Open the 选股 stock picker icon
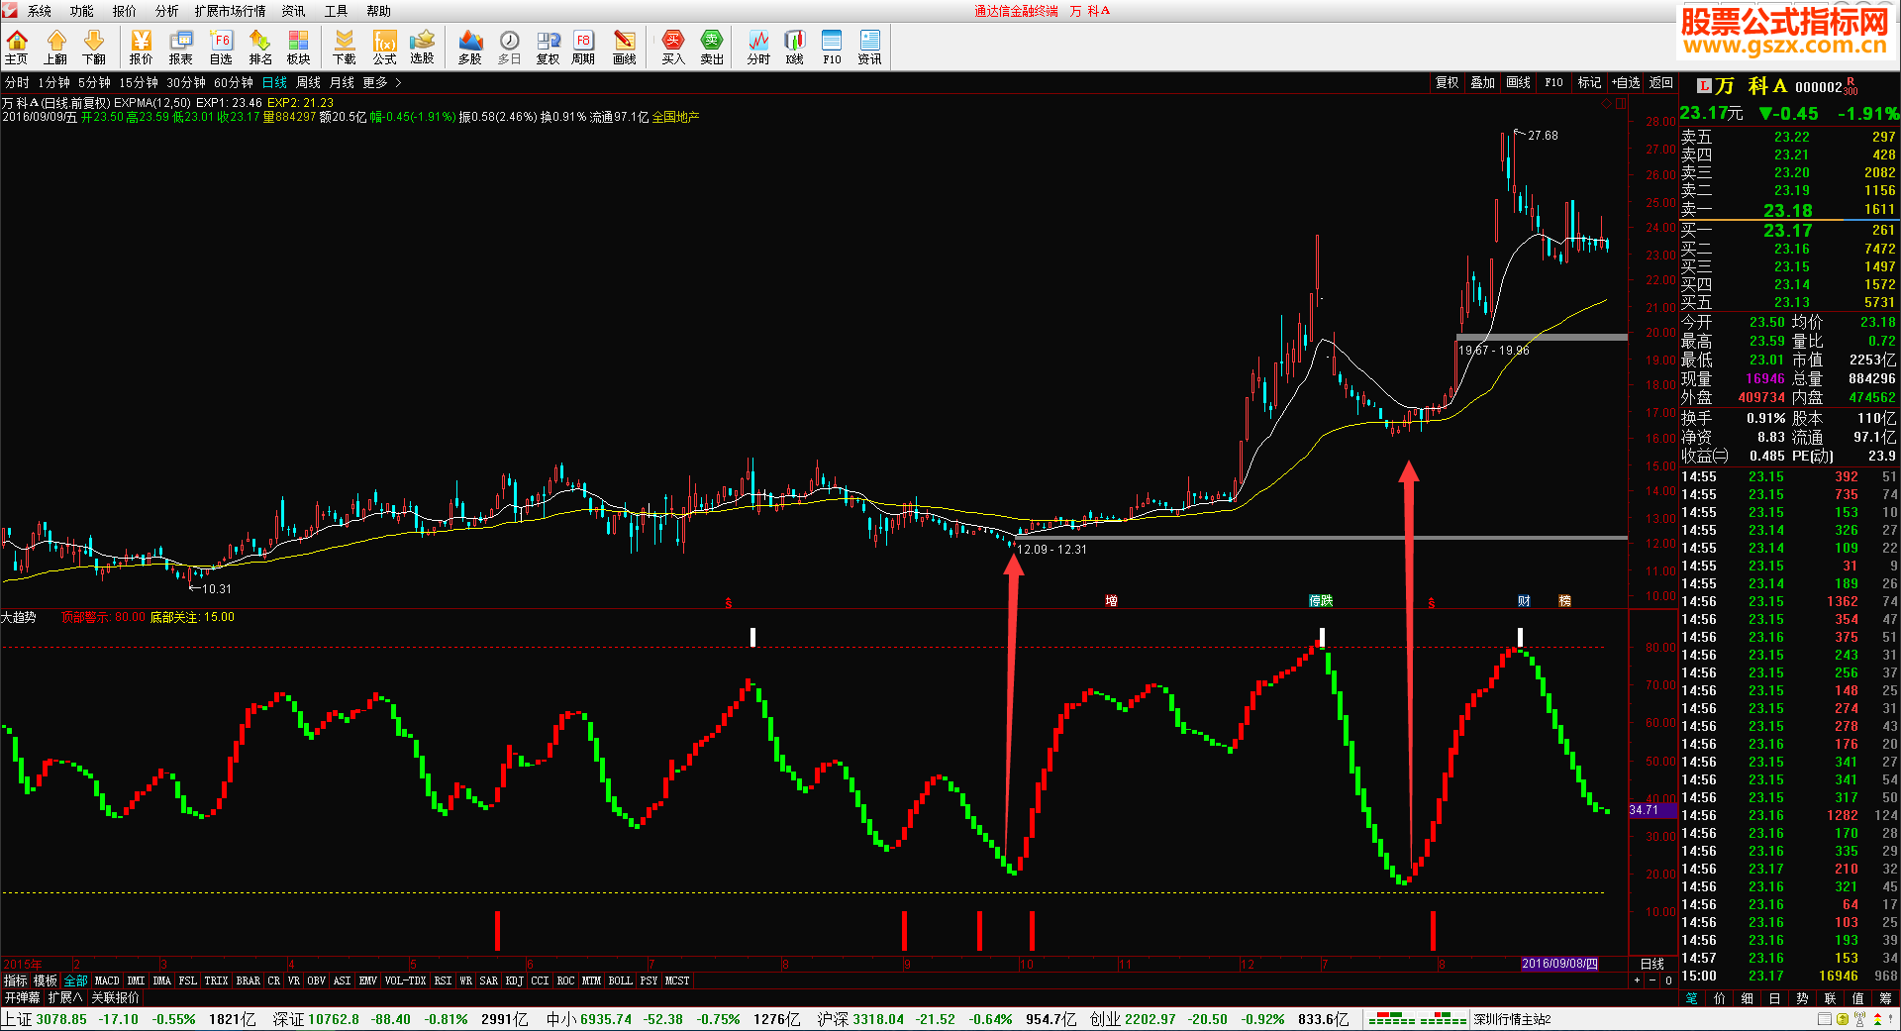 click(423, 47)
